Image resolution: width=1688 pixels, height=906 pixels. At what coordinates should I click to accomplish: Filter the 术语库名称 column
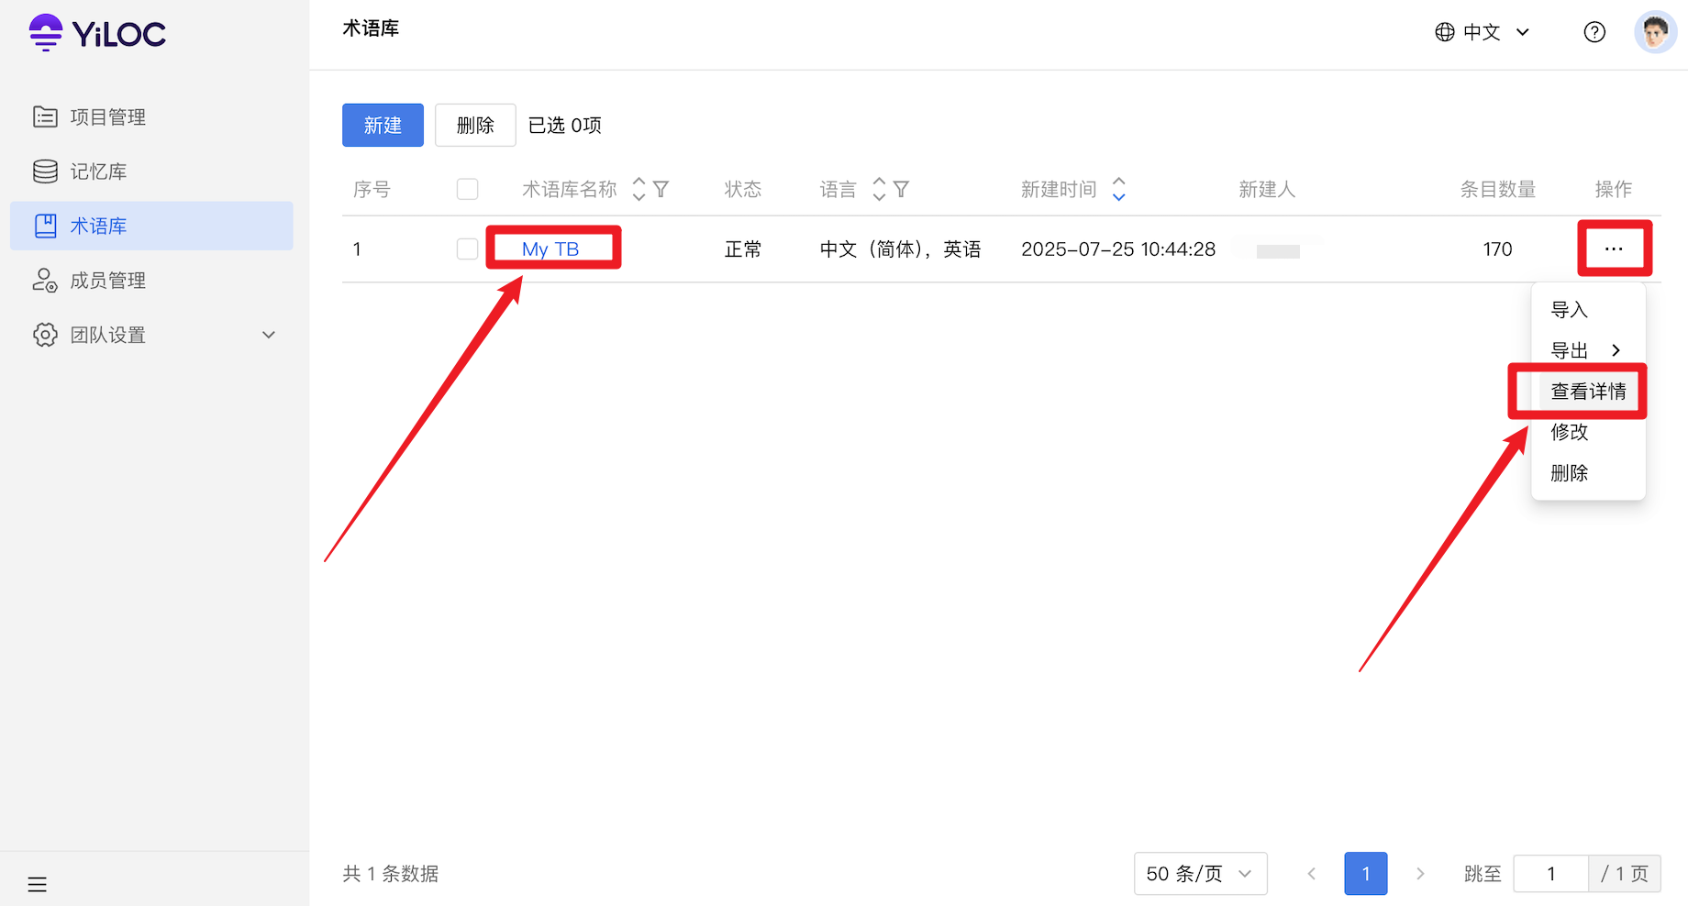(661, 189)
